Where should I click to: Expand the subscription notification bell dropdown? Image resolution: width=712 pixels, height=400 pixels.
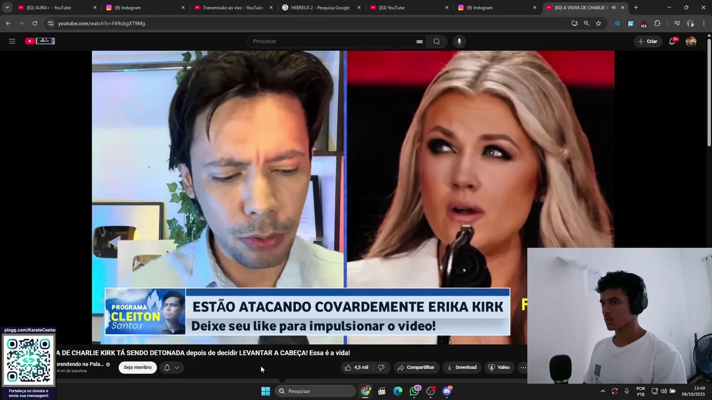tap(171, 367)
